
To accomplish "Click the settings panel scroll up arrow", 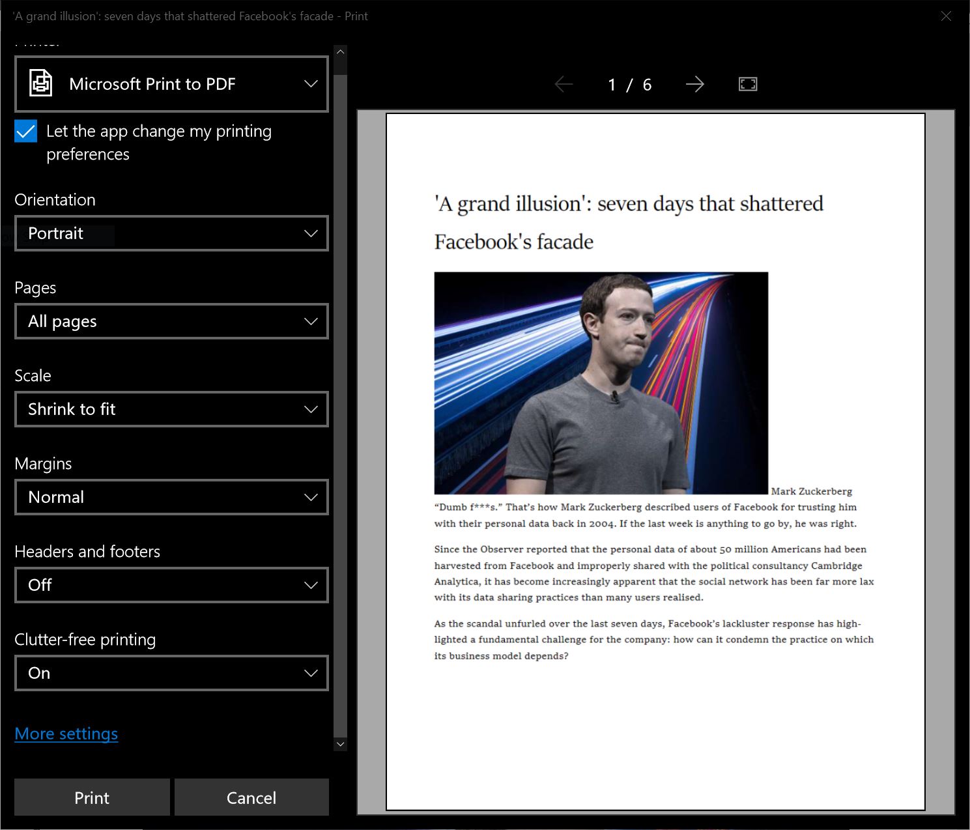I will (340, 51).
